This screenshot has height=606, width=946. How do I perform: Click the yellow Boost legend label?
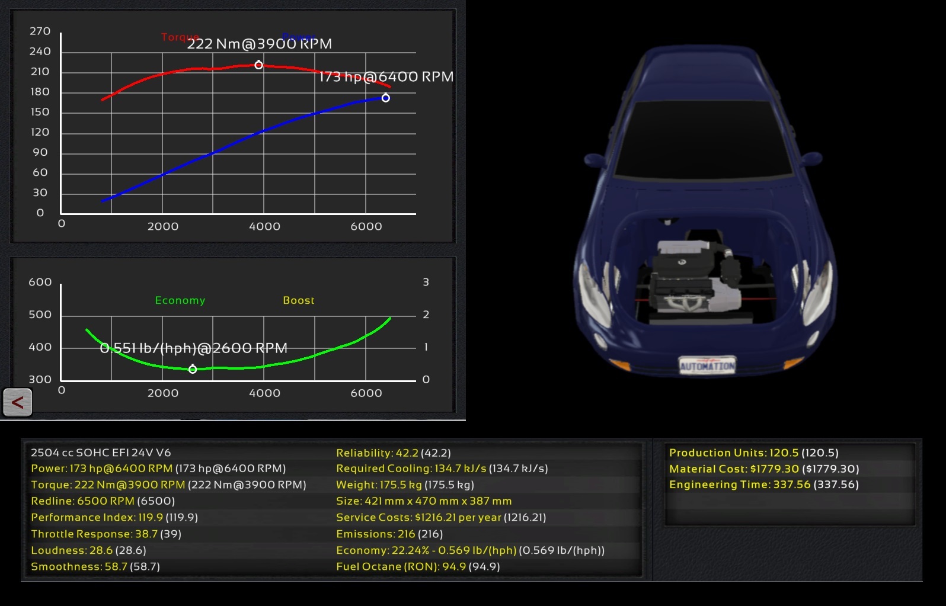[298, 300]
